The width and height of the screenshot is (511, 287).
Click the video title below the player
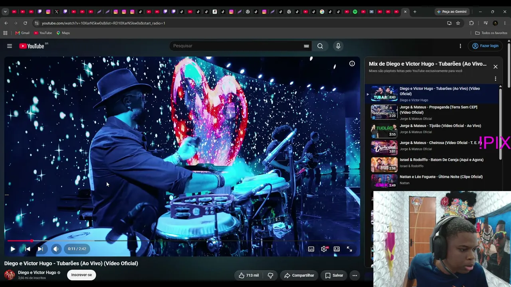pos(71,263)
